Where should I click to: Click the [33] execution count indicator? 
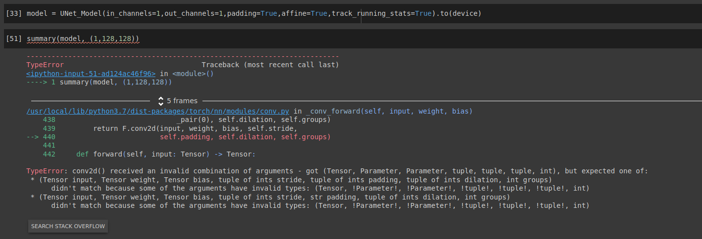pyautogui.click(x=13, y=13)
